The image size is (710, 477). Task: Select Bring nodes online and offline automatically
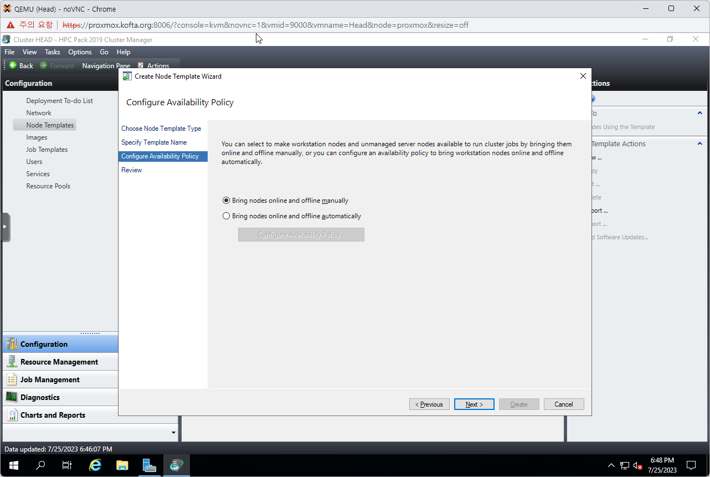226,216
